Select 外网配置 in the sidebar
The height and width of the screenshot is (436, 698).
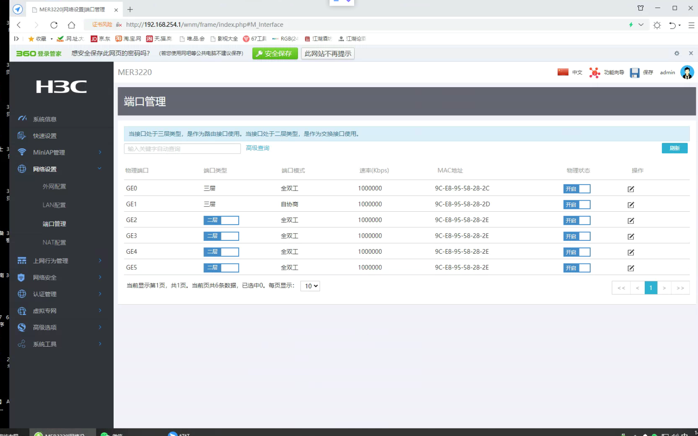[x=54, y=186]
